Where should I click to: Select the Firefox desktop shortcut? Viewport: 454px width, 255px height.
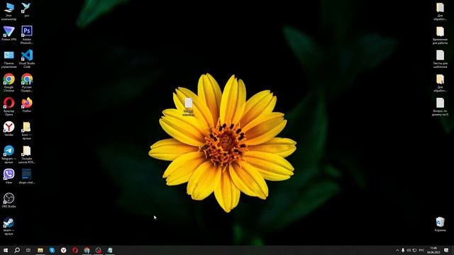point(27,105)
